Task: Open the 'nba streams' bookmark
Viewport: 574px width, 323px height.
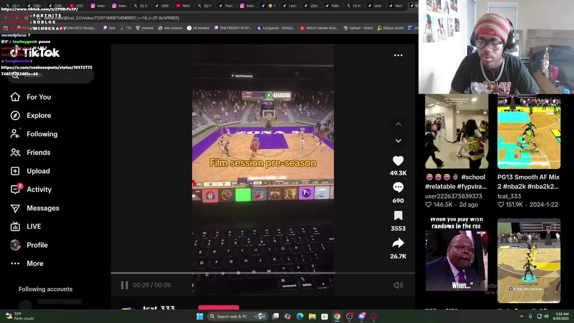Action: [170, 28]
